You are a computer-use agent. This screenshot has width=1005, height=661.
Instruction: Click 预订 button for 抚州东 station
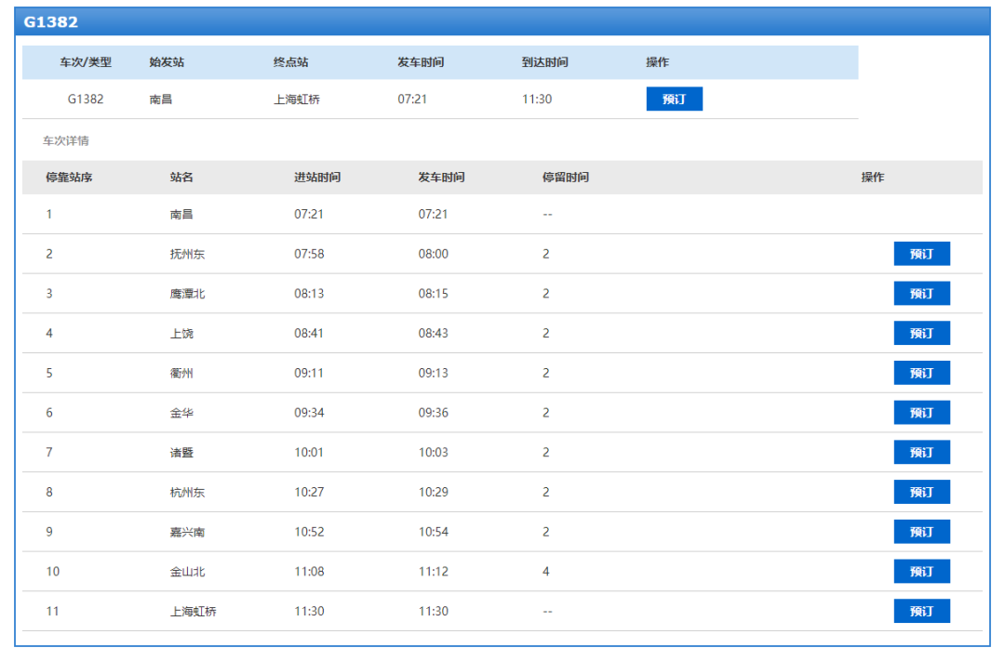pos(921,254)
